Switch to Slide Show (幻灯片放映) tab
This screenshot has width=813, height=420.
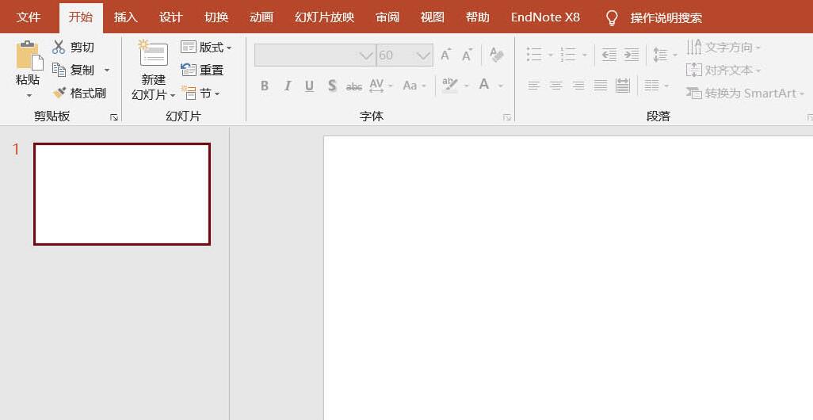[325, 17]
